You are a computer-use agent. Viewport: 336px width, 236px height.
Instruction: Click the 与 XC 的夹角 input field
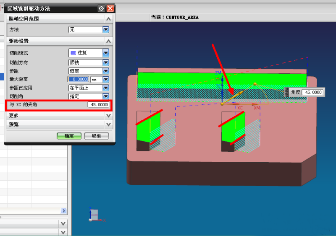coord(98,104)
